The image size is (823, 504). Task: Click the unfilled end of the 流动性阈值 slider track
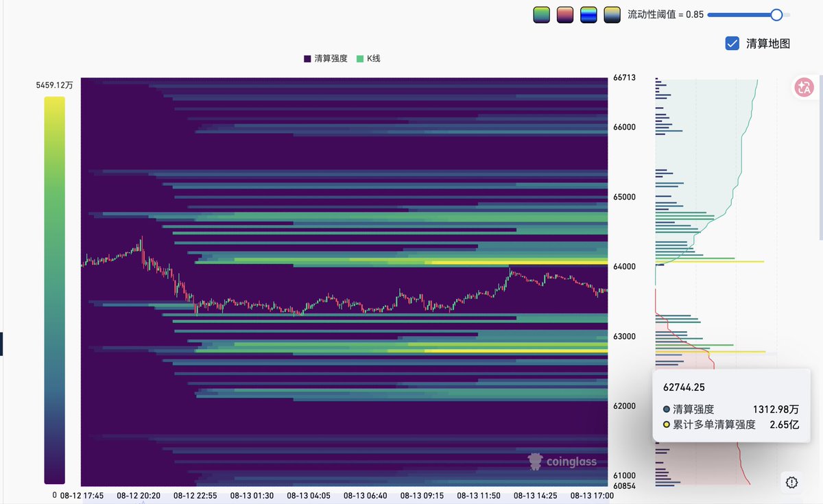(787, 14)
